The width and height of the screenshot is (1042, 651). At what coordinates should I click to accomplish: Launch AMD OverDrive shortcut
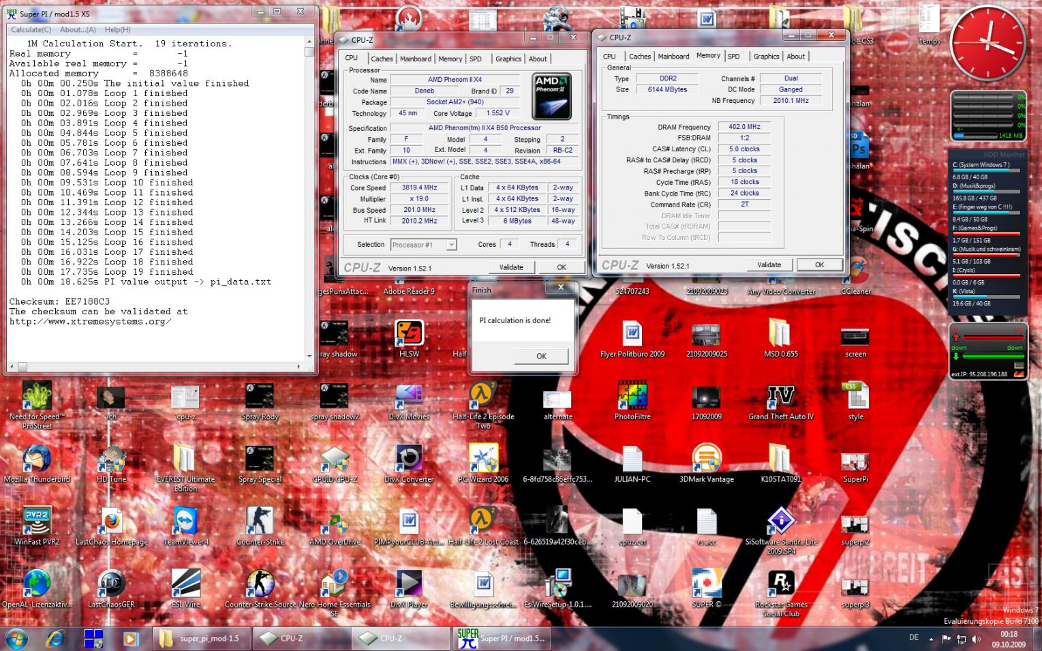coord(334,525)
